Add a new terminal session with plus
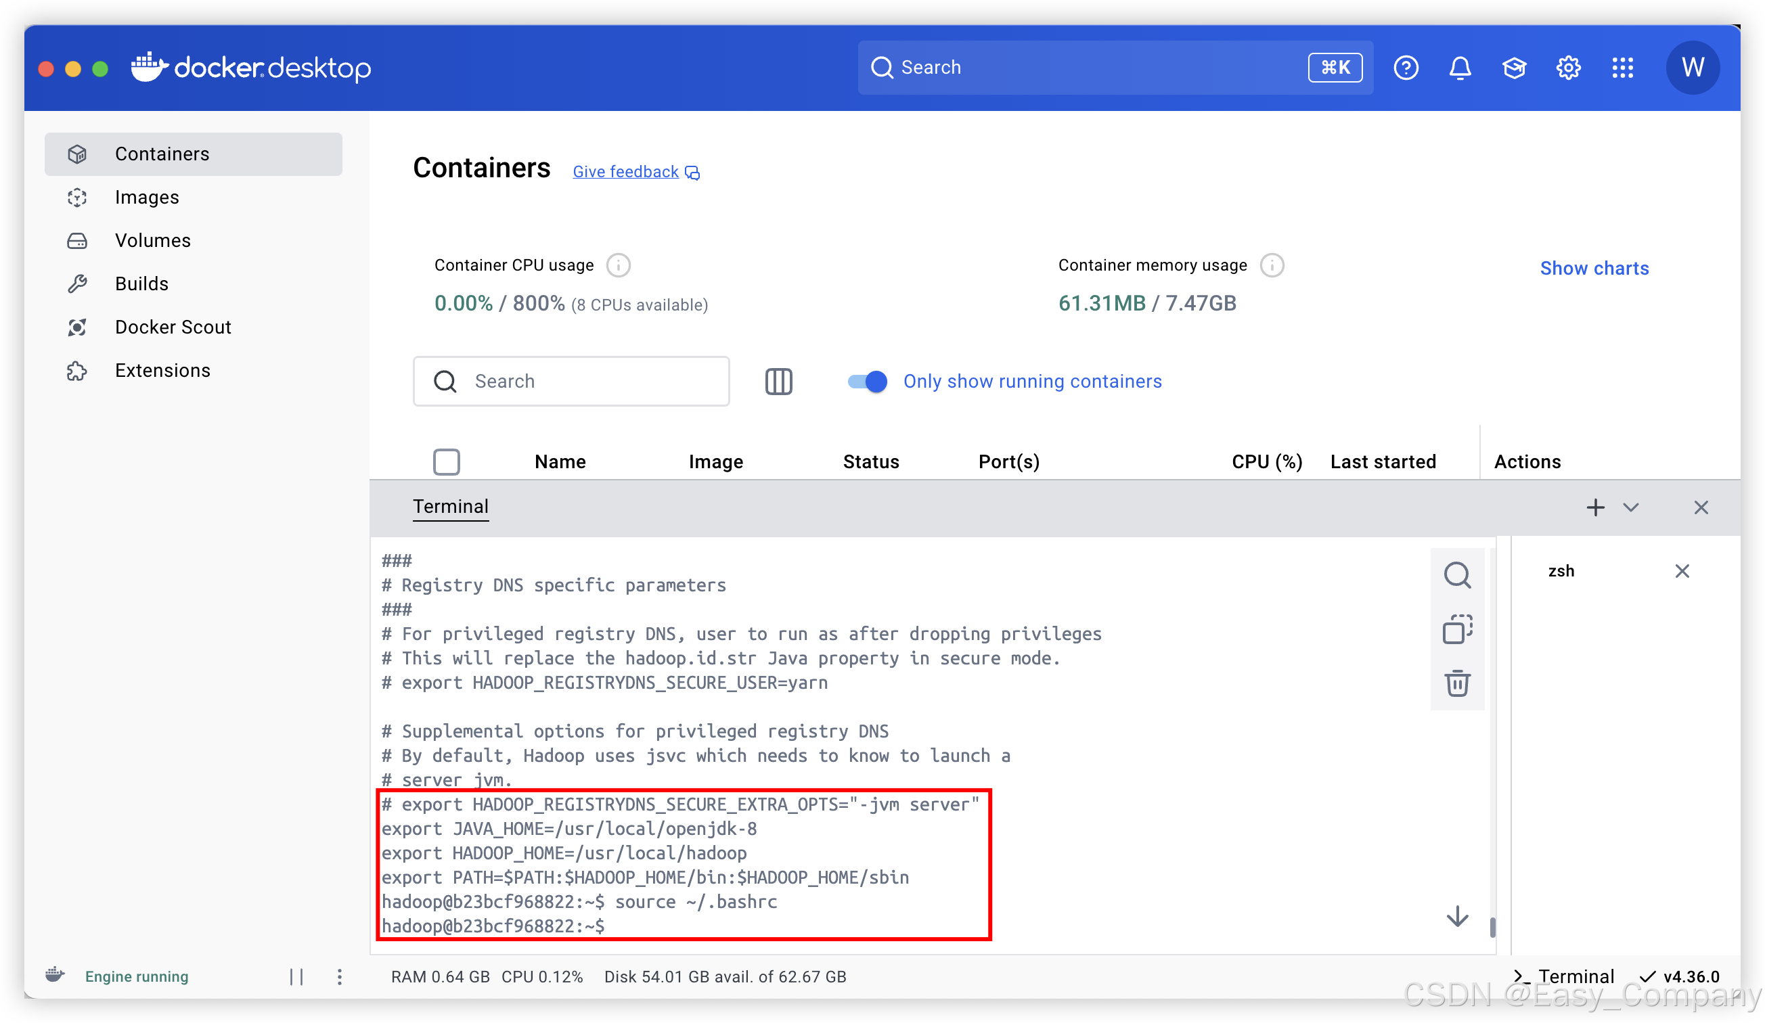The height and width of the screenshot is (1023, 1765). point(1595,507)
